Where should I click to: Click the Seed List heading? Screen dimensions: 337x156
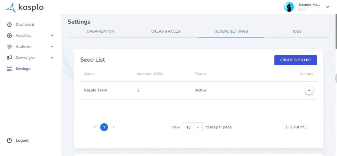coord(93,60)
